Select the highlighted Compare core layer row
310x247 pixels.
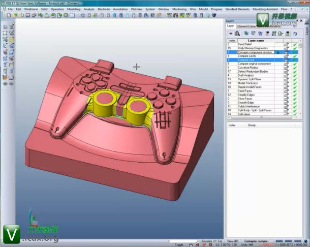pyautogui.click(x=263, y=60)
